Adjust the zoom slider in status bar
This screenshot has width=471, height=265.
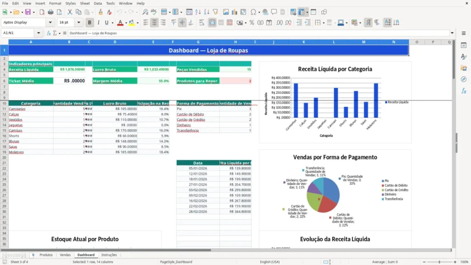point(439,262)
